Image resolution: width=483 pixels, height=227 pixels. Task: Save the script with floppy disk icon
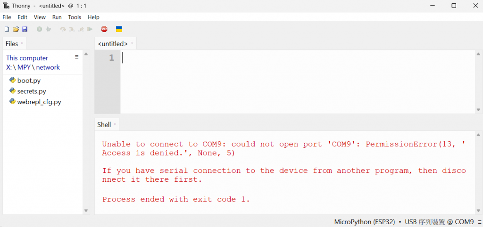(25, 29)
